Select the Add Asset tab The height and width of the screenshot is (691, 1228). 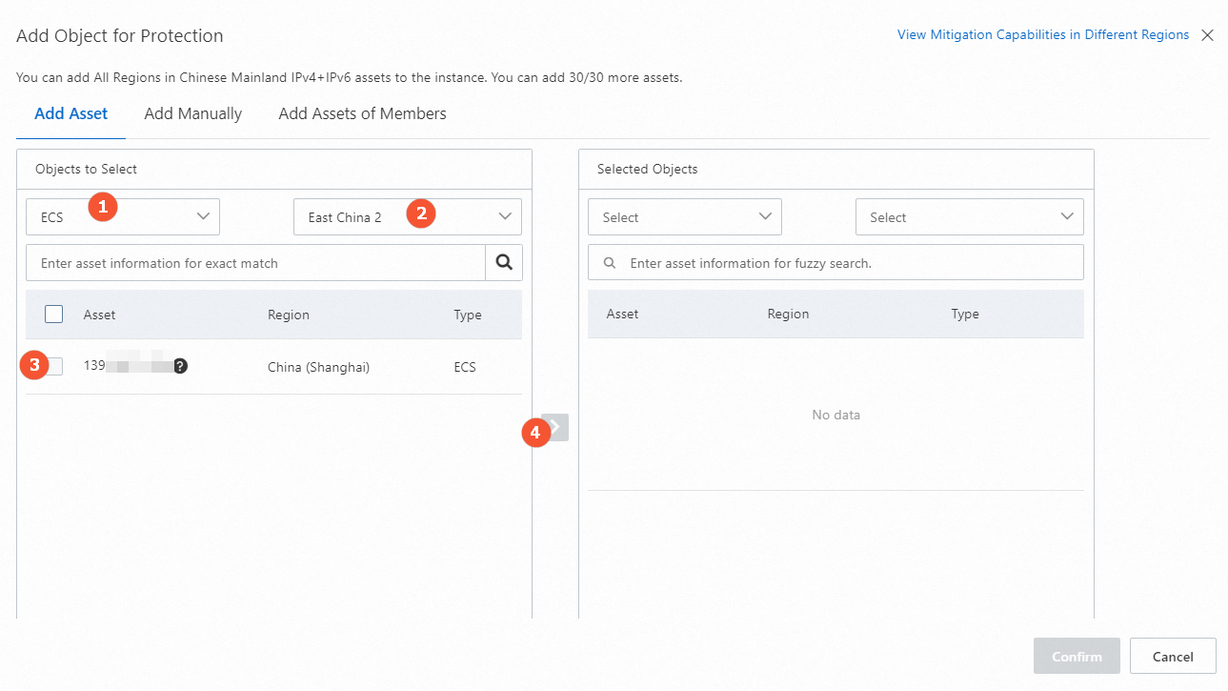click(x=71, y=113)
